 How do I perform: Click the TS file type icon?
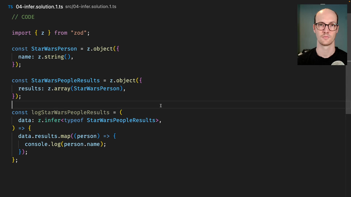point(10,7)
